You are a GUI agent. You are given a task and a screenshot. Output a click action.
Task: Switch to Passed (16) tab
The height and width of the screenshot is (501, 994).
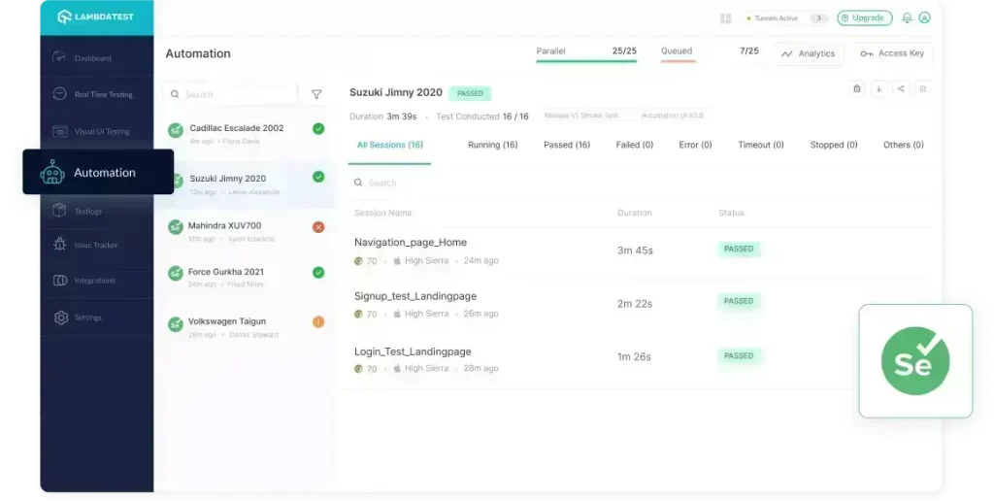(567, 145)
